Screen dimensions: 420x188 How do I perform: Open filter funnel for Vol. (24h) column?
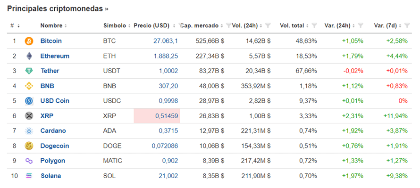pyautogui.click(x=268, y=25)
